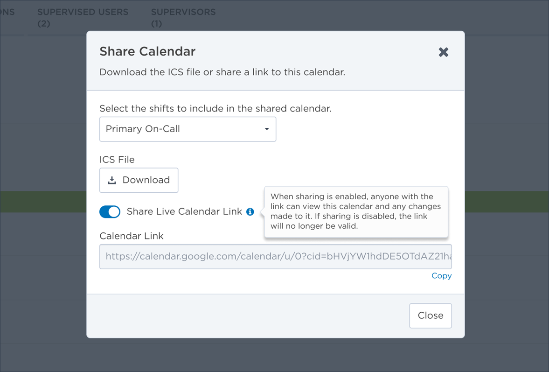The height and width of the screenshot is (372, 549).
Task: Click the sharing tooltip text bubble
Action: 356,211
